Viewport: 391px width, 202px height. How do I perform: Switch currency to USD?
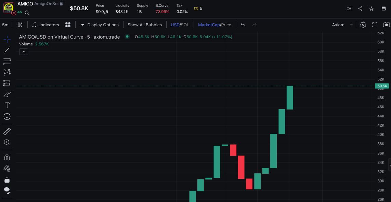[x=175, y=25]
